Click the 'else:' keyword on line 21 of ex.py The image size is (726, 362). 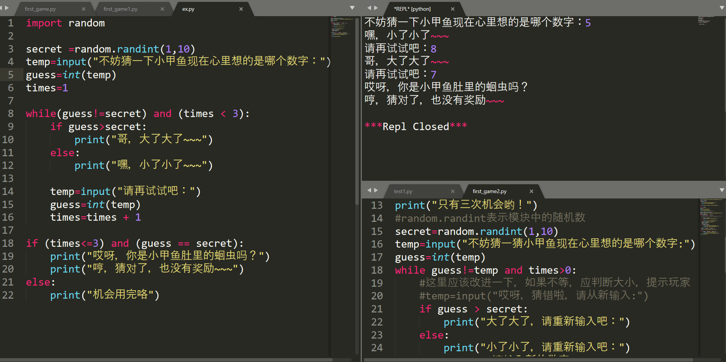coord(40,282)
